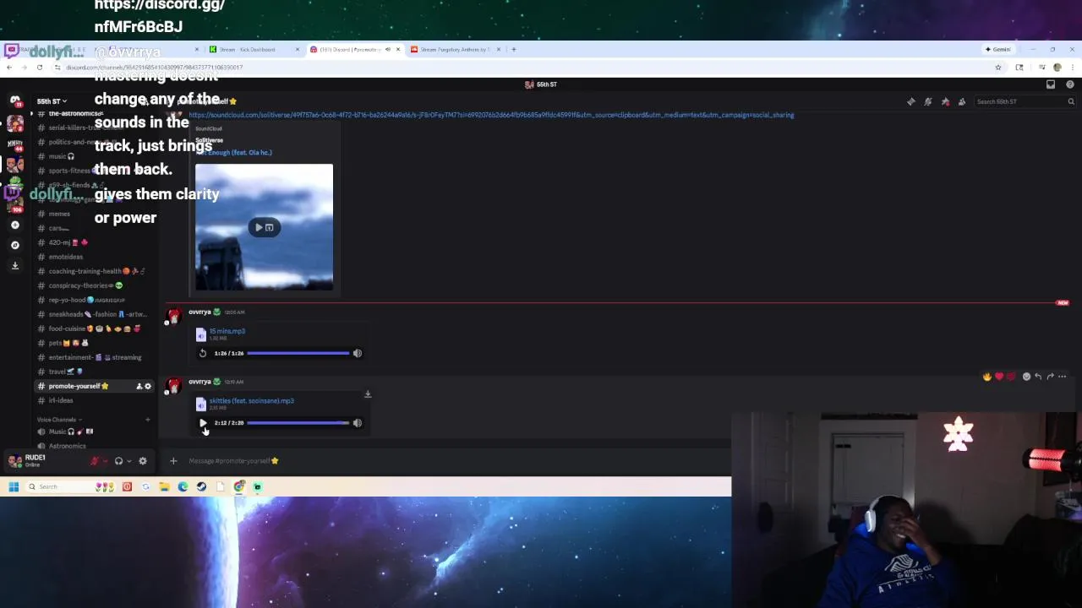Click the message attachment plus button

pos(173,461)
